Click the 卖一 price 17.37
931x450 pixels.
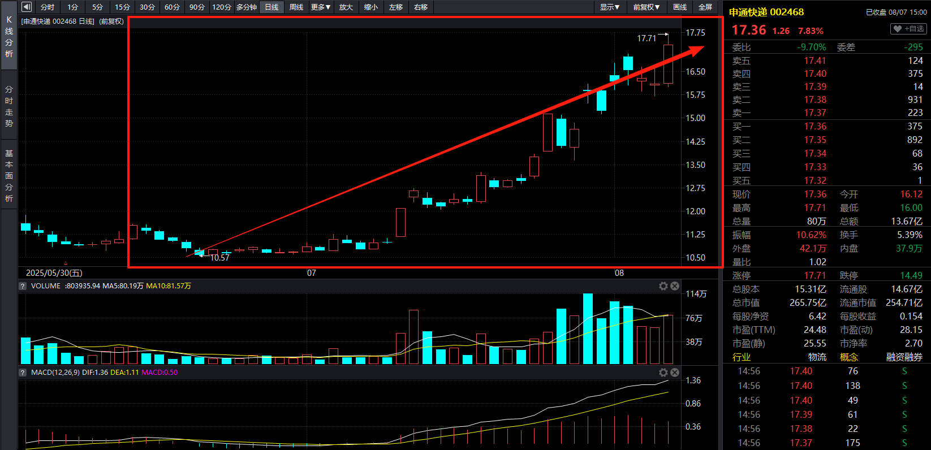(815, 112)
